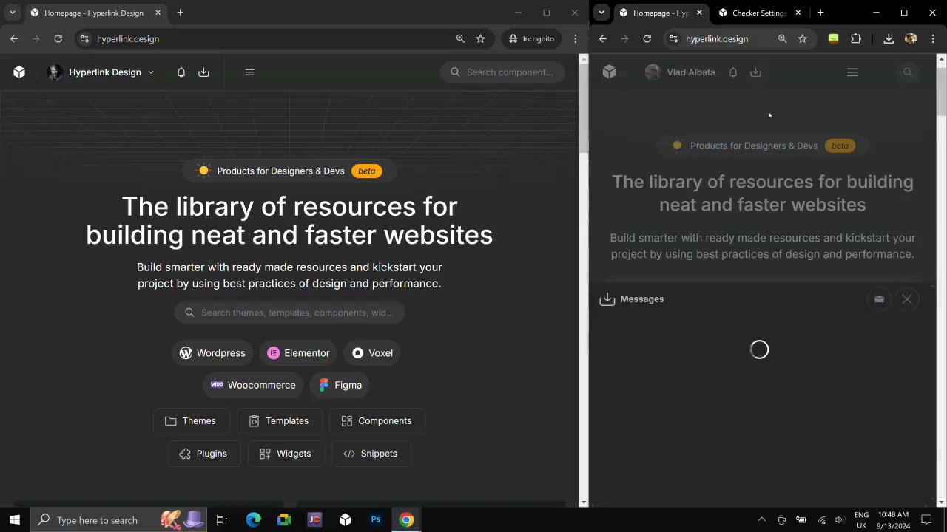Open zoom indicator in left address bar
947x532 pixels.
coord(460,39)
